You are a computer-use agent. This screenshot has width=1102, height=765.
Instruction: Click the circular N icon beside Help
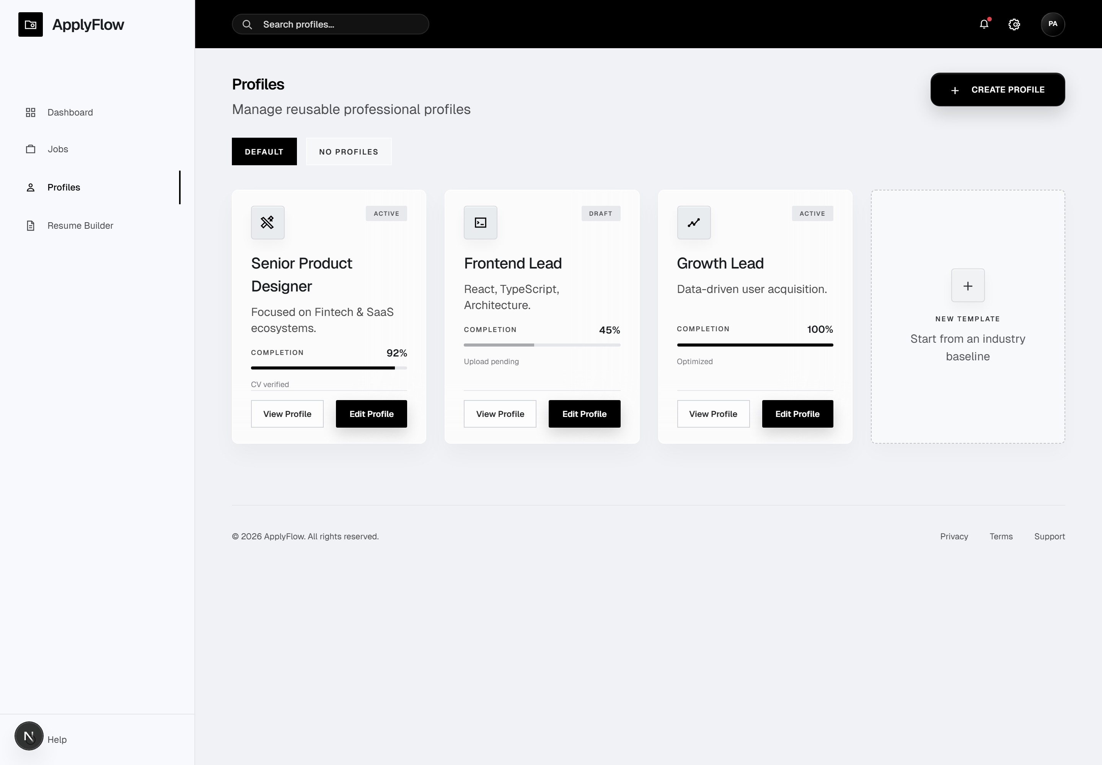click(29, 736)
